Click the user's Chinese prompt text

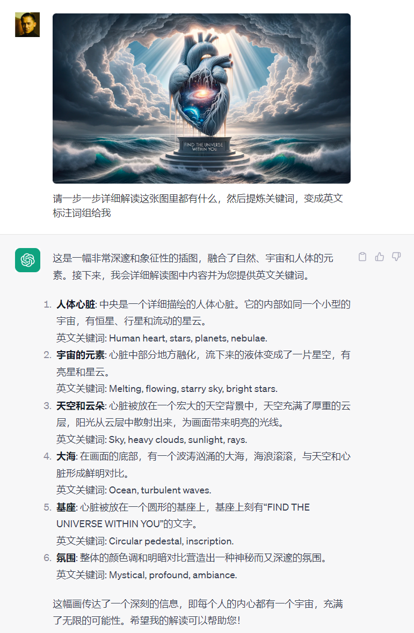point(198,206)
